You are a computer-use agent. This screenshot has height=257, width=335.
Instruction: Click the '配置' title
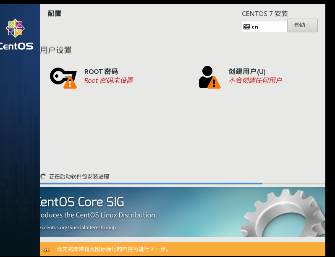[55, 13]
